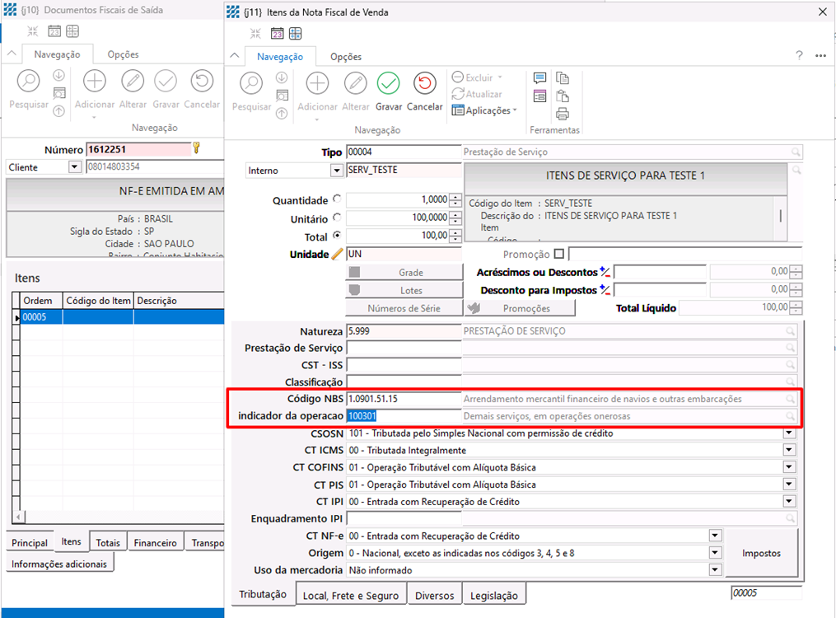Viewport: 836px width, 618px height.
Task: Click the Impostos button
Action: coord(762,553)
